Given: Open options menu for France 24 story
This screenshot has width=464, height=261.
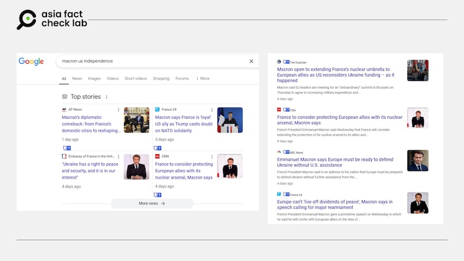Looking at the screenshot, I should 212,110.
